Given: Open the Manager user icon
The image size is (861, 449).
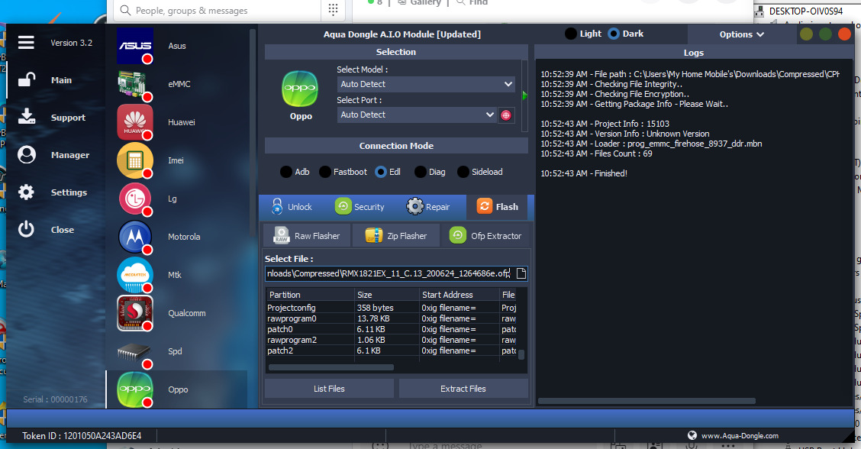Looking at the screenshot, I should click(27, 155).
